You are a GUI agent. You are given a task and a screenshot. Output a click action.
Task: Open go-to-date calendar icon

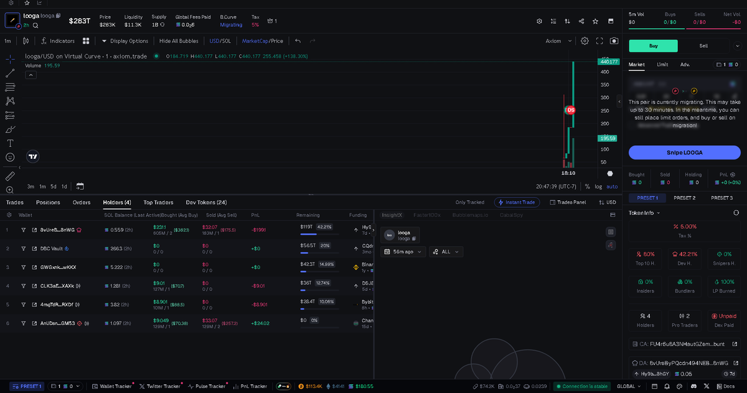click(80, 186)
